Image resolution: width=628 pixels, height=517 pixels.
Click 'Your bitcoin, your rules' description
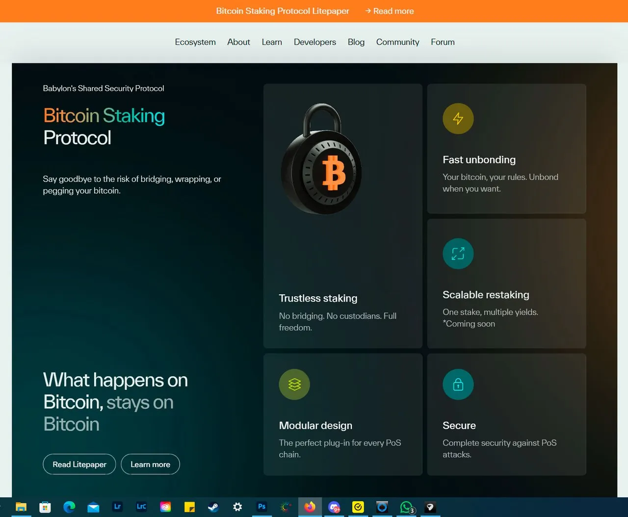click(500, 182)
